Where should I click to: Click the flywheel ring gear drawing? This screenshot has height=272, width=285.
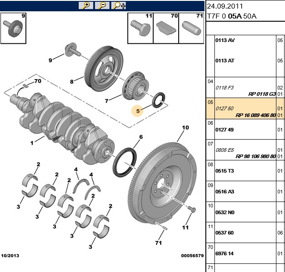click(x=162, y=183)
